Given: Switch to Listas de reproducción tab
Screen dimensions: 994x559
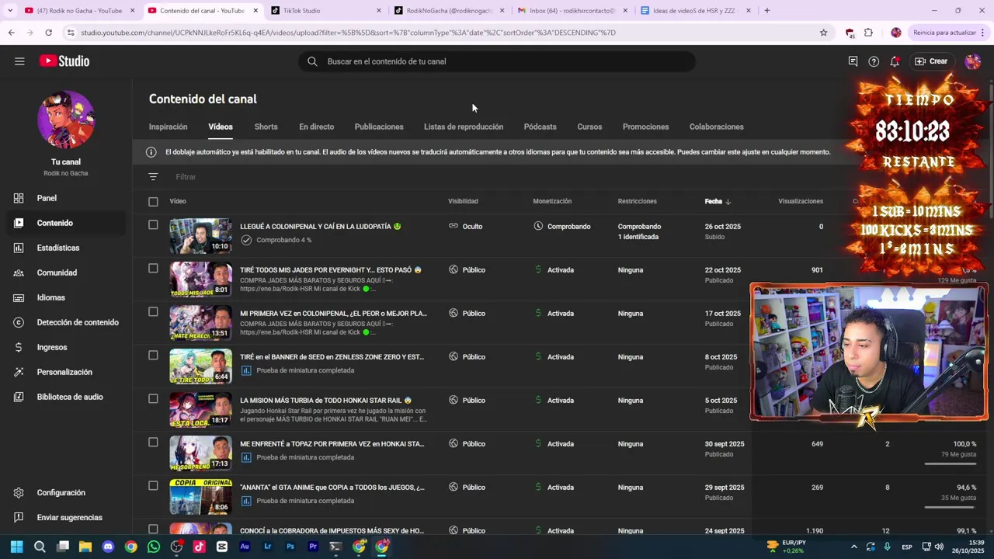Looking at the screenshot, I should [x=464, y=127].
